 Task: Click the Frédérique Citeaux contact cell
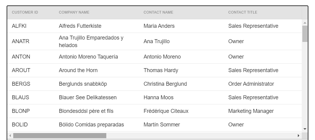pos(166,111)
